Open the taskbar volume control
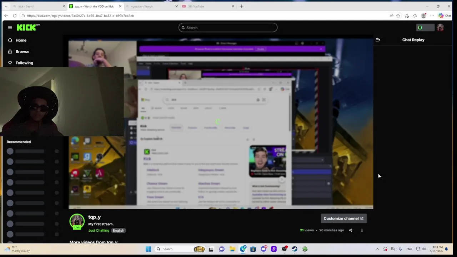Image resolution: width=457 pixels, height=257 pixels. tap(425, 249)
